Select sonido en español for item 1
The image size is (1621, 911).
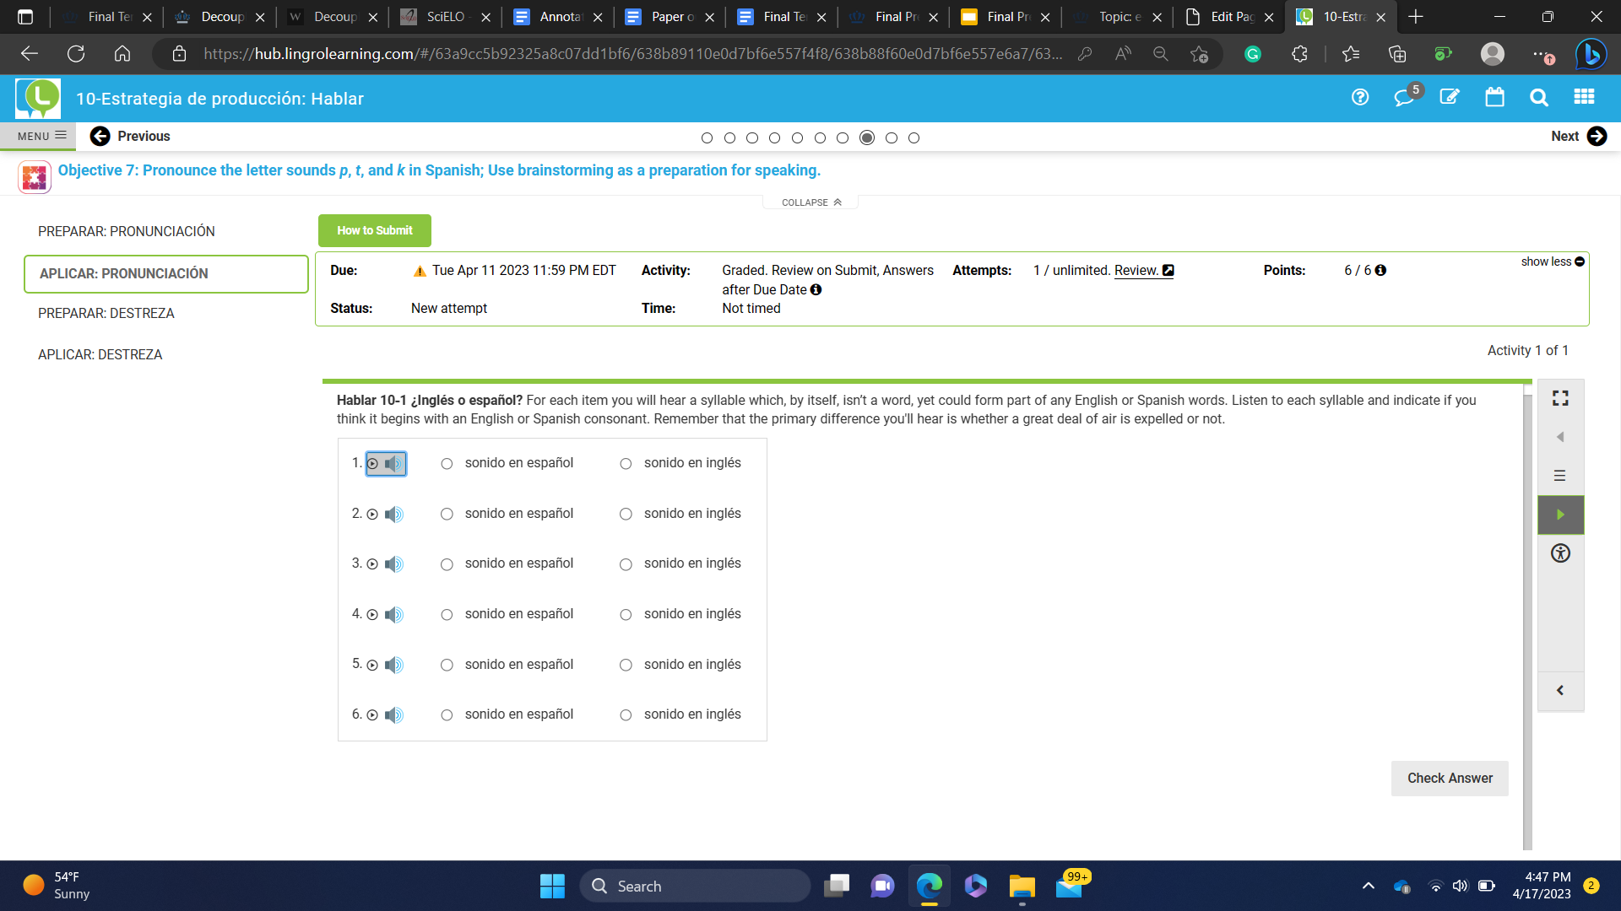pyautogui.click(x=447, y=464)
